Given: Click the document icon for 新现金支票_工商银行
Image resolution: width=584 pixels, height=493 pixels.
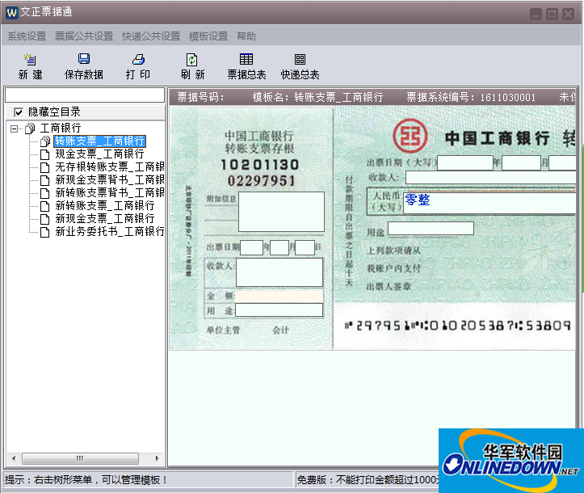Looking at the screenshot, I should pos(44,219).
